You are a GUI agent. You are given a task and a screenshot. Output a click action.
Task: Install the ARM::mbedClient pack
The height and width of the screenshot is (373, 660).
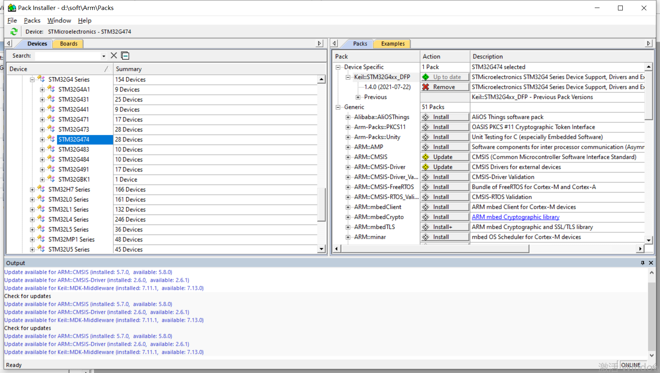[445, 207]
